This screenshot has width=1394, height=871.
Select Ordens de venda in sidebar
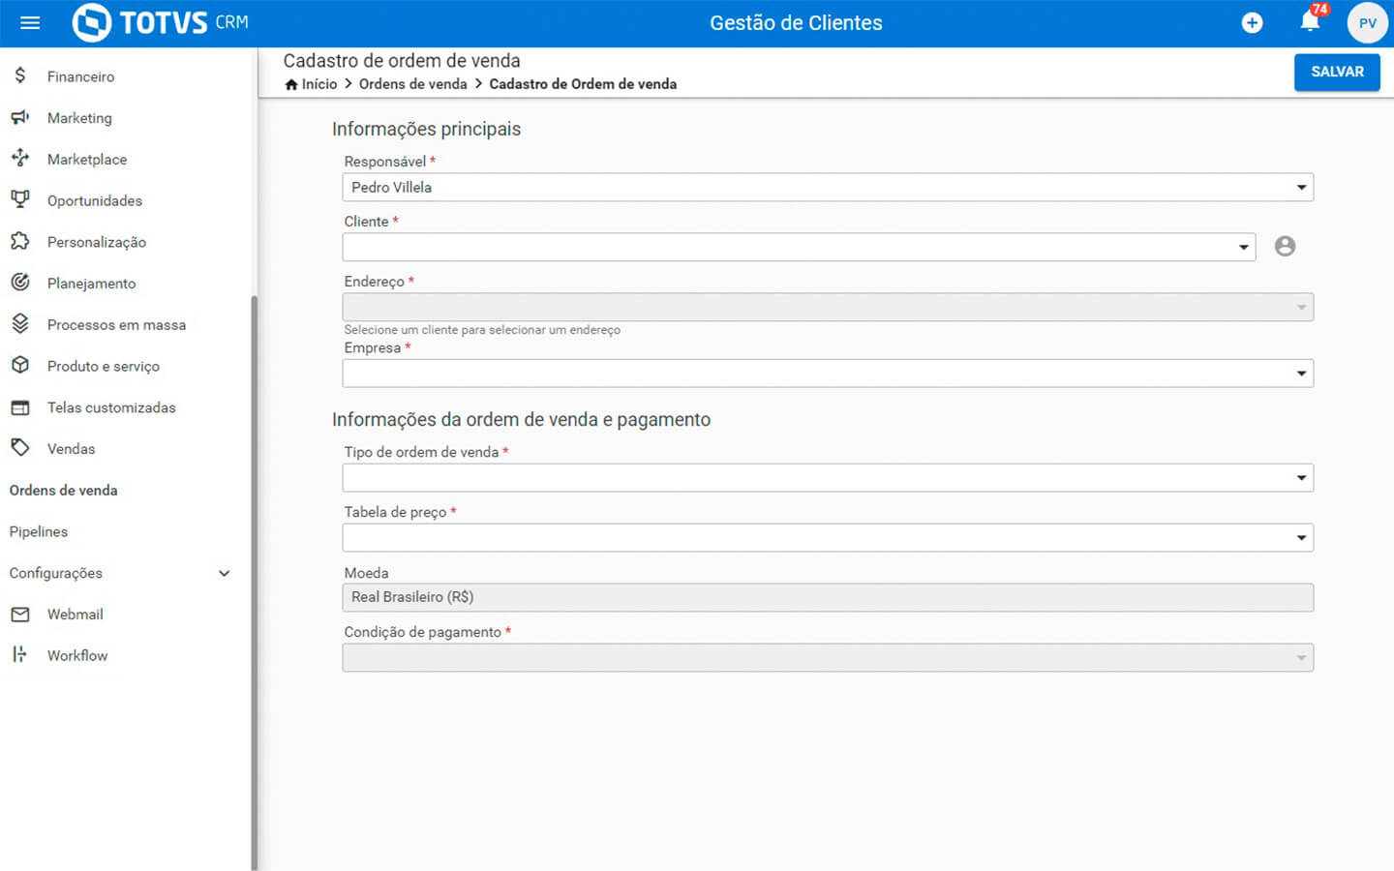[x=64, y=491]
